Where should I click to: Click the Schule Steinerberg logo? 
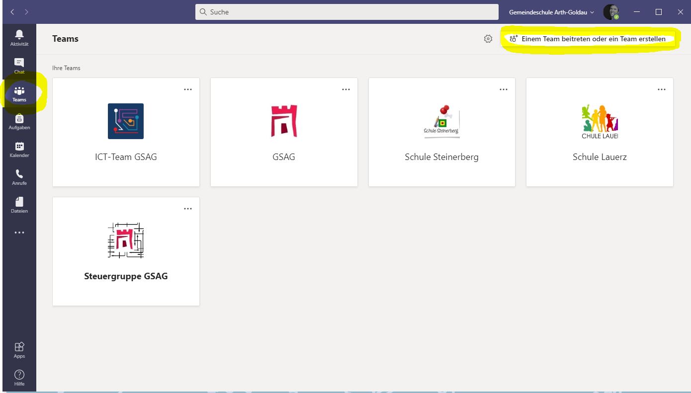[x=441, y=121]
